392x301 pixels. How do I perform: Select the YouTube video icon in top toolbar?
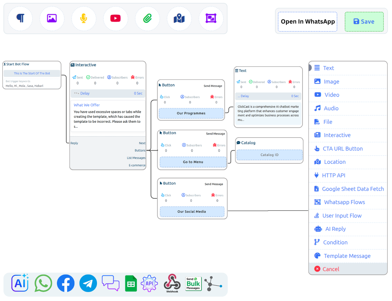116,18
